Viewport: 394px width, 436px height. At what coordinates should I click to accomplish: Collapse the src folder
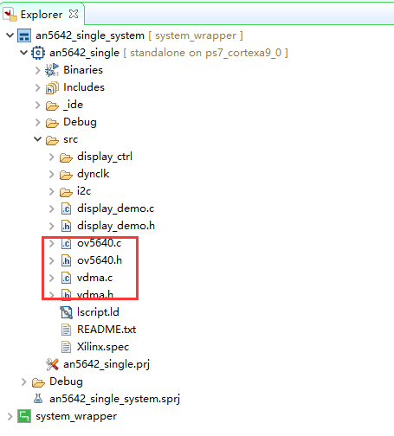pos(38,139)
